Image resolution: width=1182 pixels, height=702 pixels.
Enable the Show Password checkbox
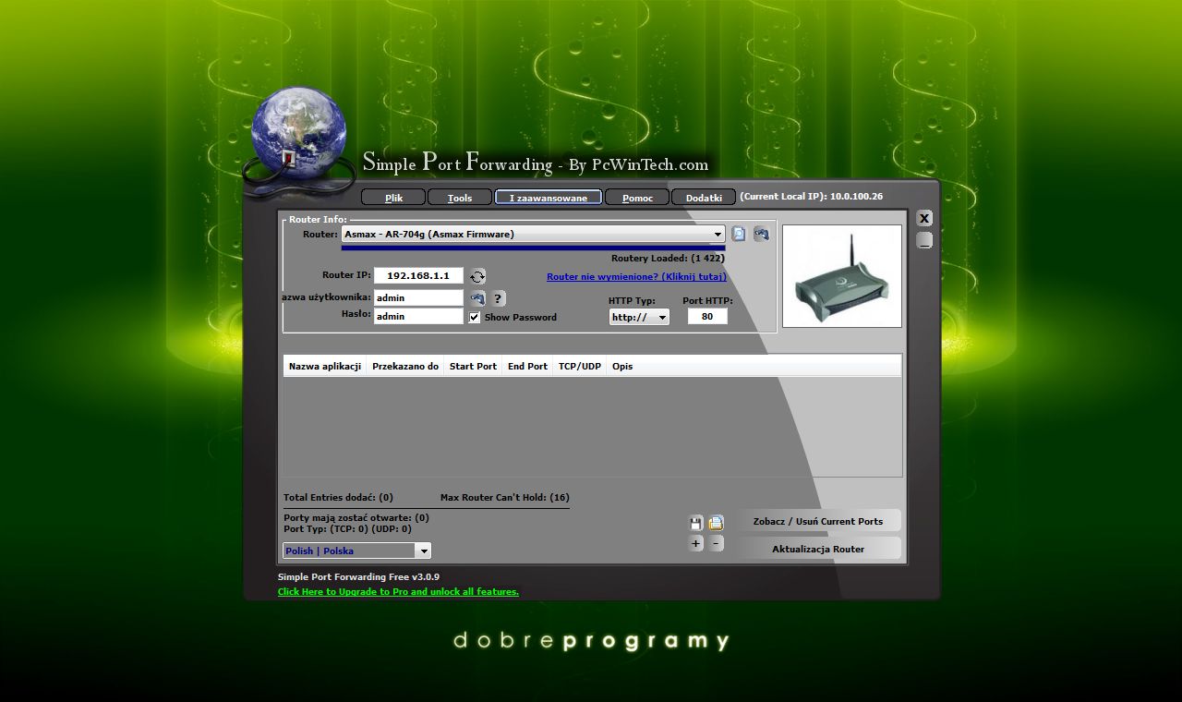coord(474,317)
